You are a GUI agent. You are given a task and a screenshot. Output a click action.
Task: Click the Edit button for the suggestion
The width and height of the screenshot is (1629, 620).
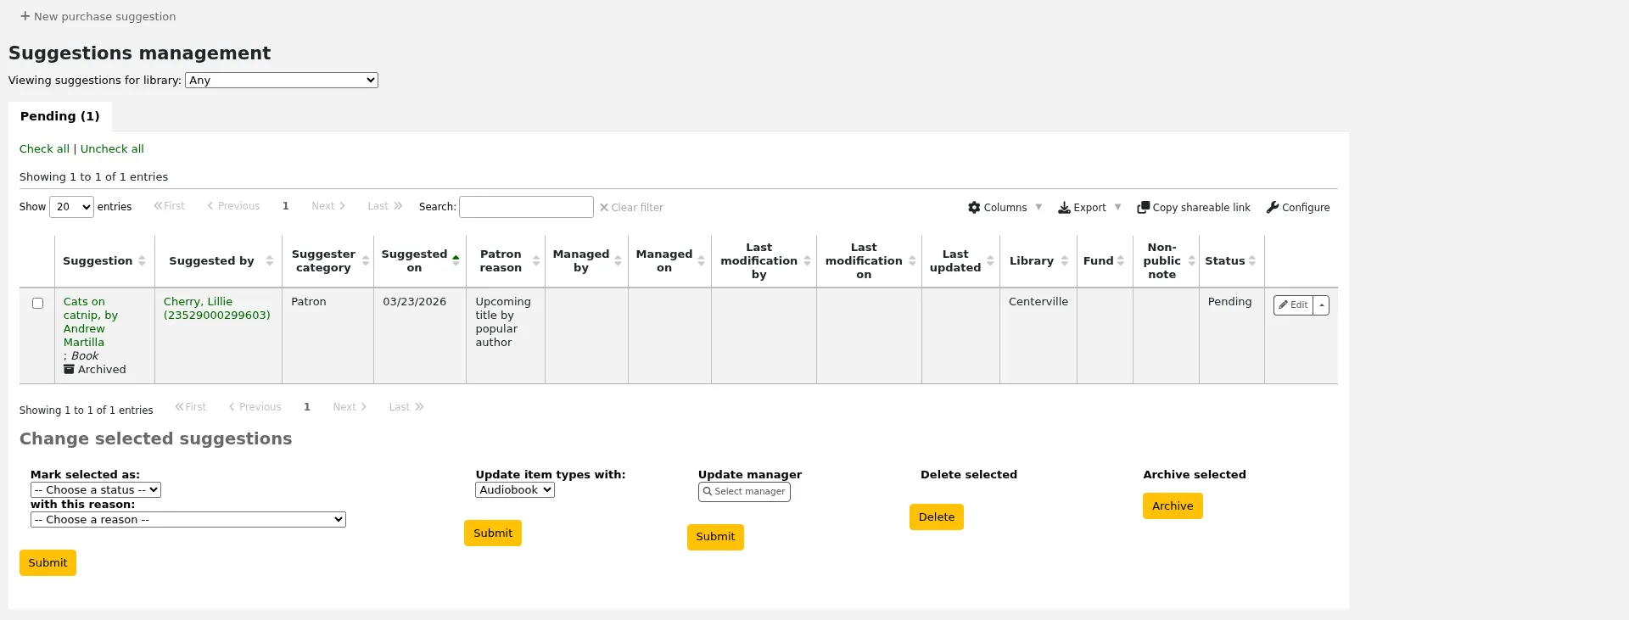(x=1293, y=304)
